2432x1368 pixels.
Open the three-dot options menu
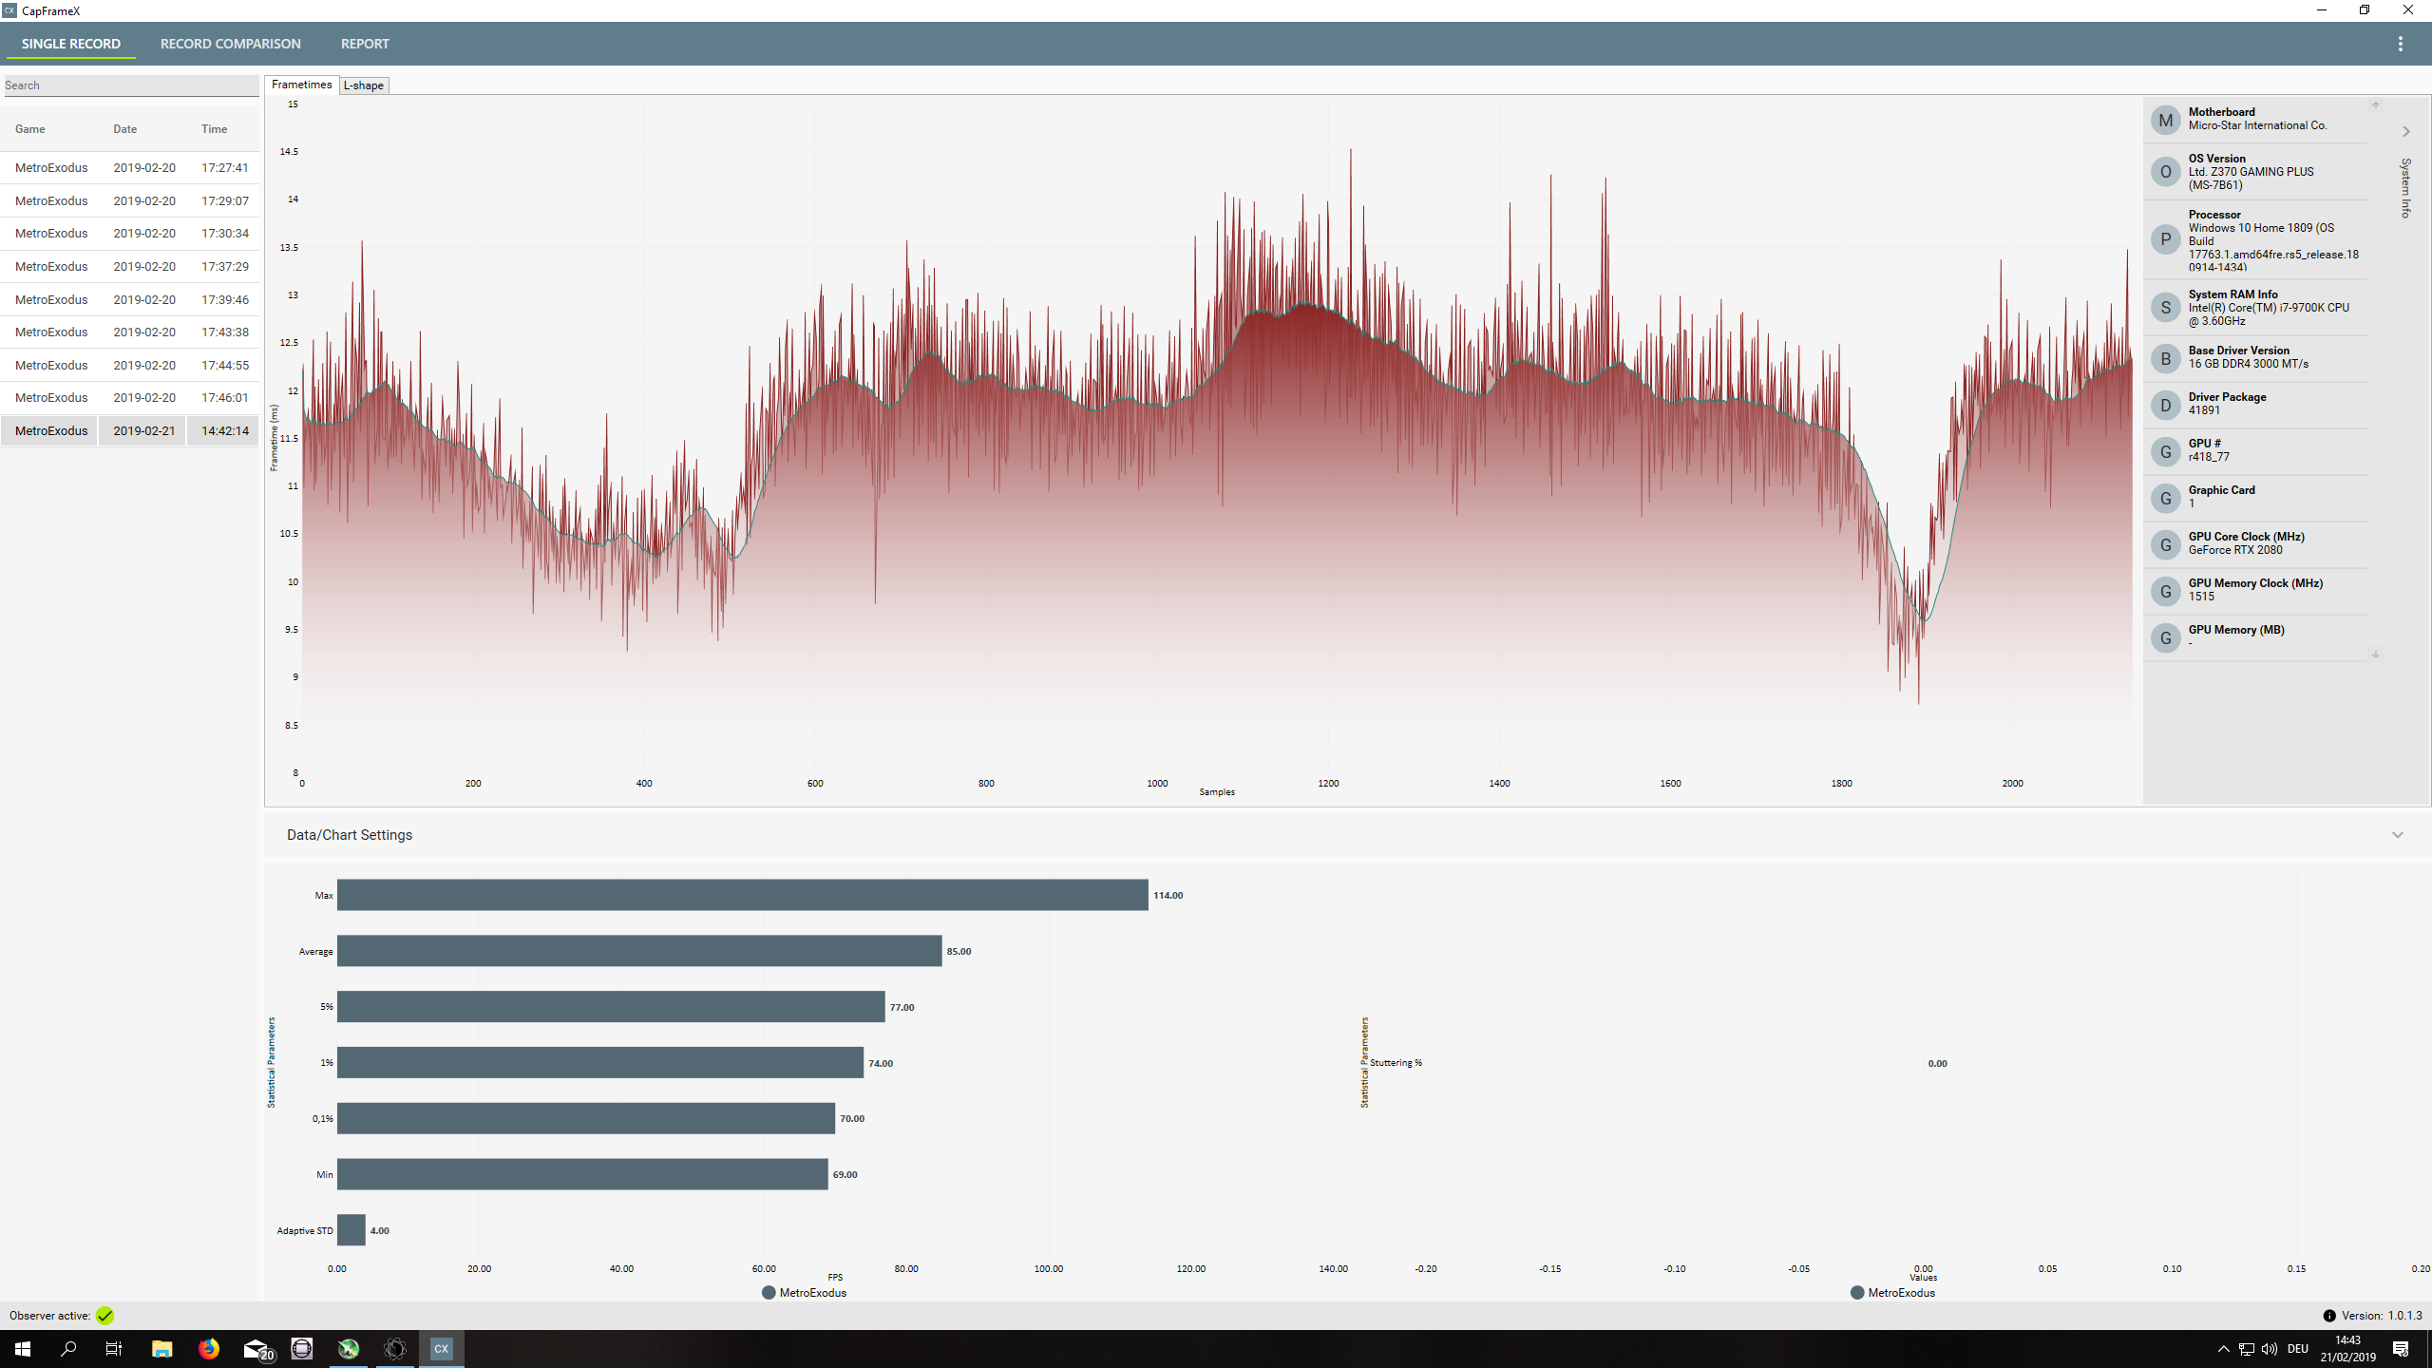click(x=2400, y=44)
